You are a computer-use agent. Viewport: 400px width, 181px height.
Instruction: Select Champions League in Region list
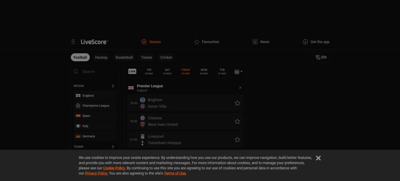95,106
